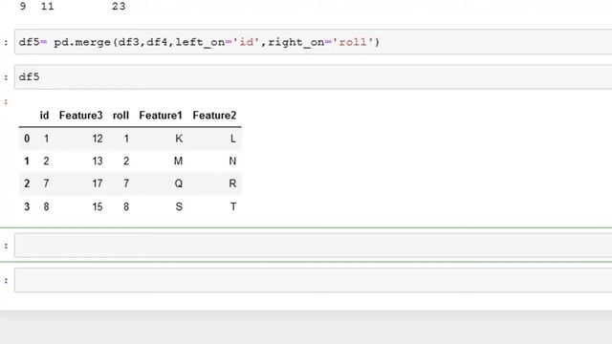Click row index 0 in table
The height and width of the screenshot is (344, 612).
27,139
